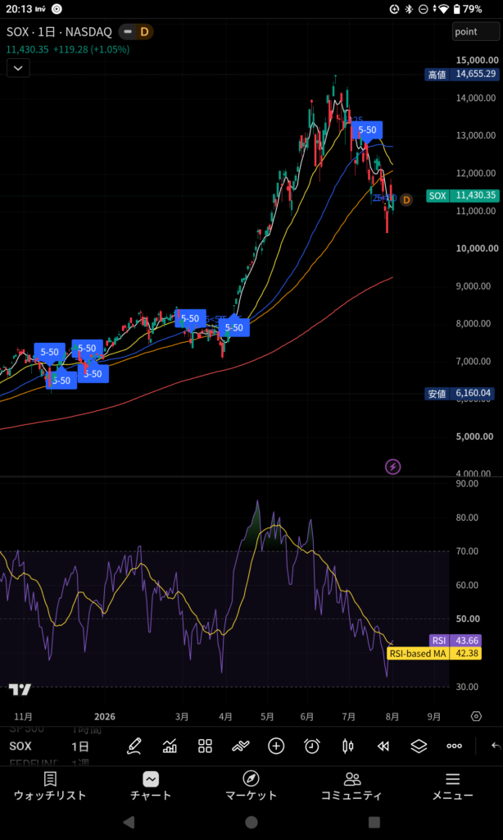Open the point field at top right

click(476, 32)
